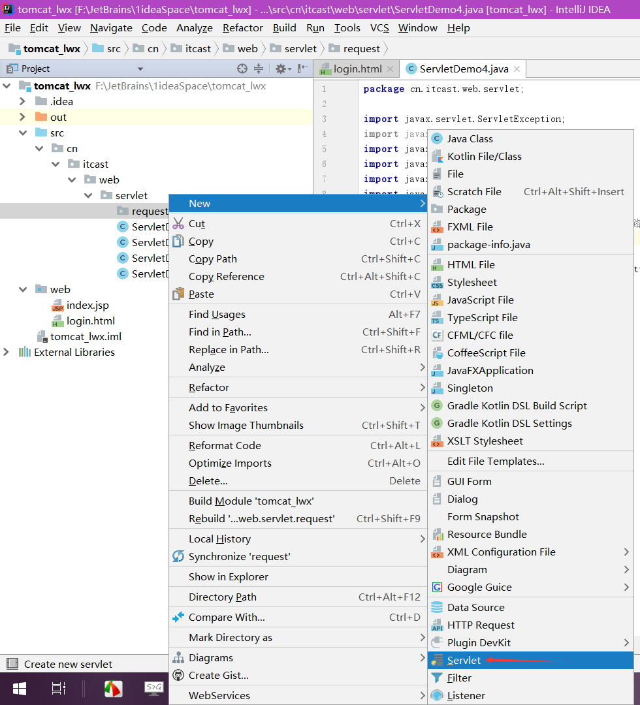Select Edit File Templates...

click(x=531, y=462)
